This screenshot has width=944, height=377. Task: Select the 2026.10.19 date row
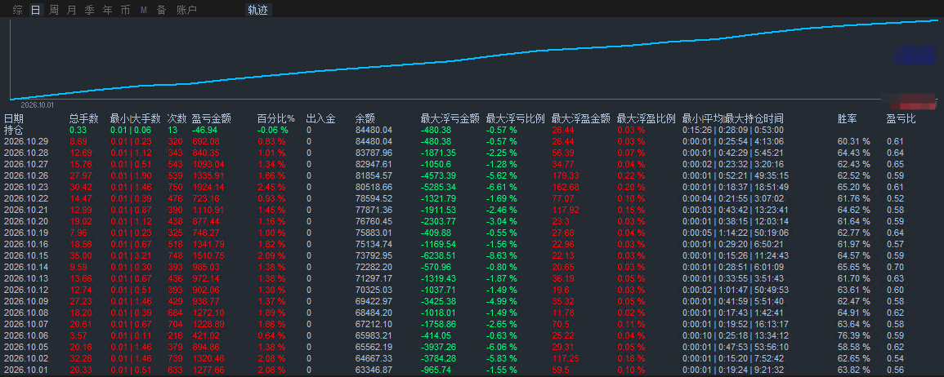472,233
